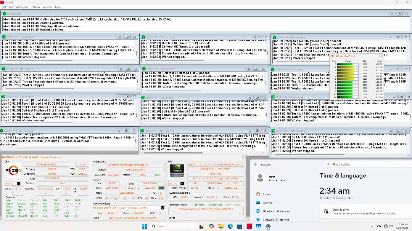Click the Windows Start button
This screenshot has height=231, width=412.
click(x=145, y=226)
